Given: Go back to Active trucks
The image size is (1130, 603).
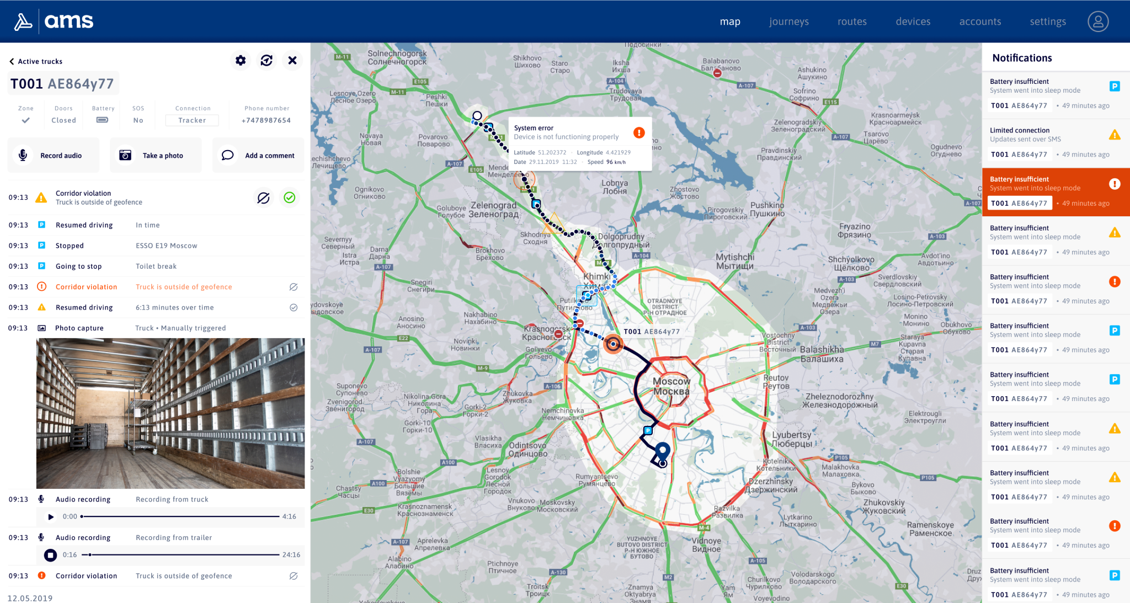Looking at the screenshot, I should coord(36,61).
